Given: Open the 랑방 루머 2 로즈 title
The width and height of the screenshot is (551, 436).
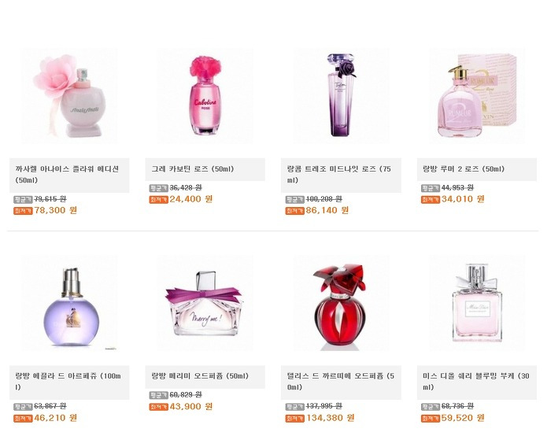Looking at the screenshot, I should 464,169.
